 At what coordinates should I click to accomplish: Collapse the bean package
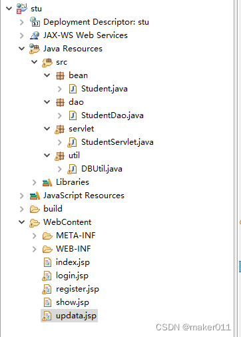tap(47, 75)
